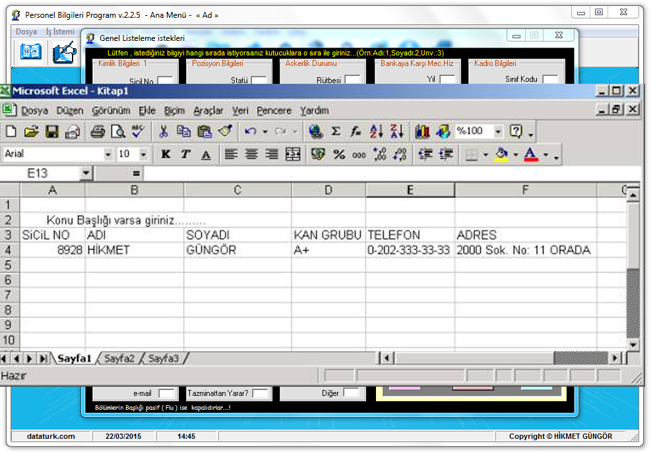Select column header E
The image size is (653, 454).
click(x=410, y=190)
